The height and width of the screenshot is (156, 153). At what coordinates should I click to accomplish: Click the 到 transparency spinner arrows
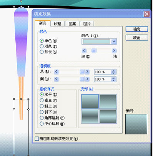tap(113, 79)
